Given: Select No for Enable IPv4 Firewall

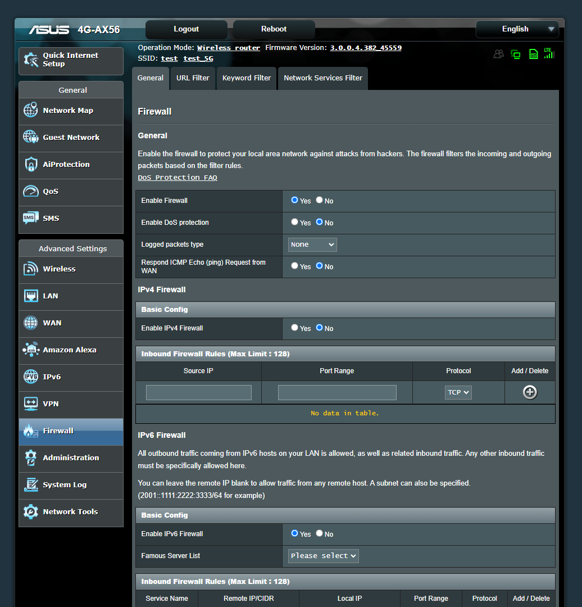Looking at the screenshot, I should [x=319, y=328].
